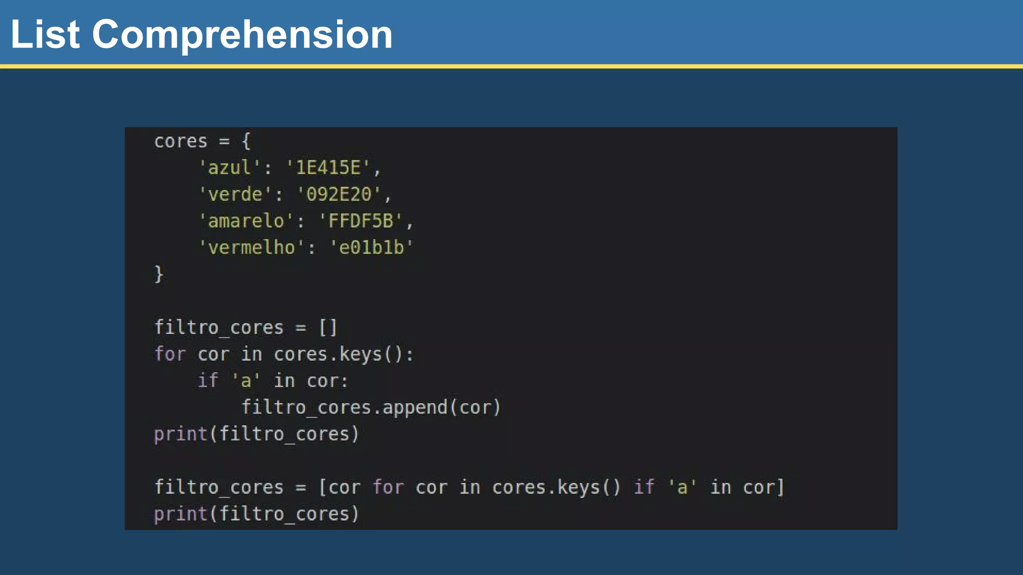This screenshot has height=575, width=1023.
Task: Click the 'cores = {' line
Action: [x=202, y=141]
